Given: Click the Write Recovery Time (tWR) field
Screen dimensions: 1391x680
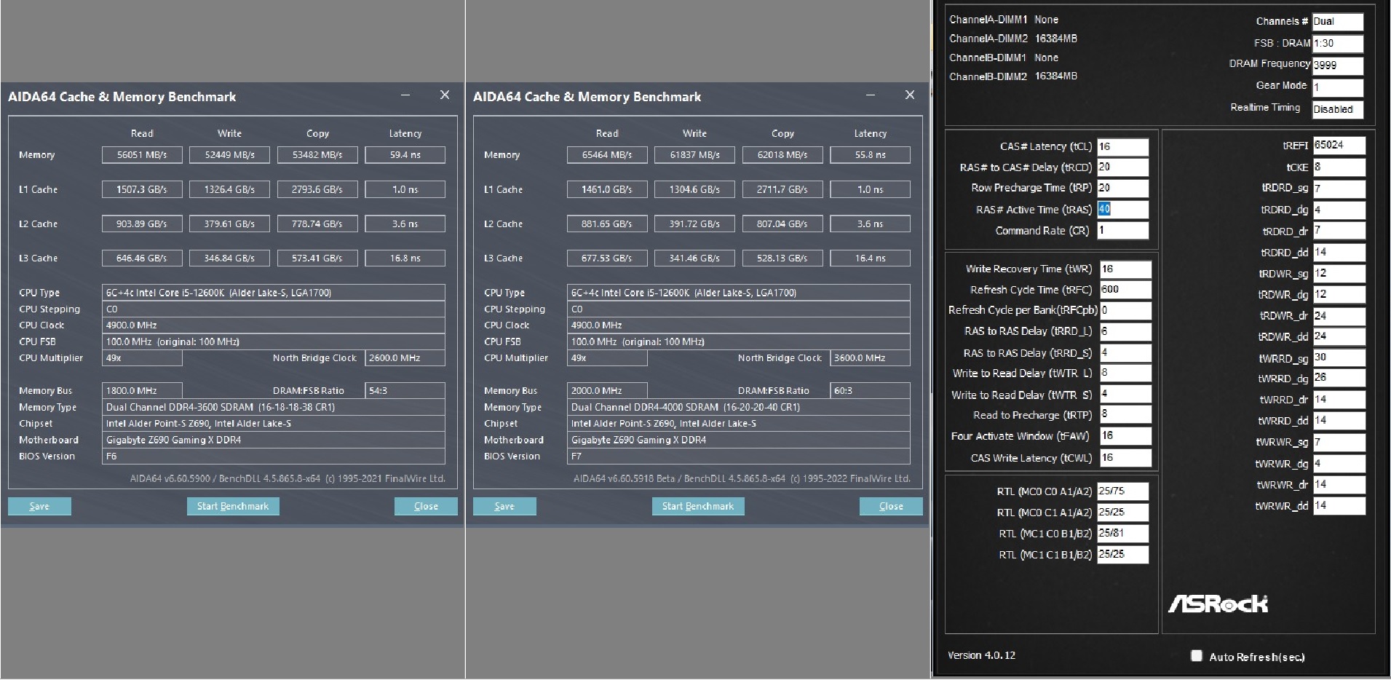Looking at the screenshot, I should [x=1125, y=269].
